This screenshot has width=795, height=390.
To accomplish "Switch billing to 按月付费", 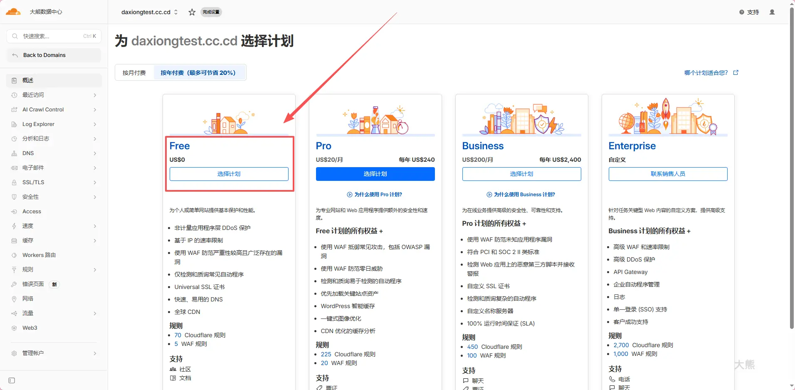I will click(x=133, y=72).
